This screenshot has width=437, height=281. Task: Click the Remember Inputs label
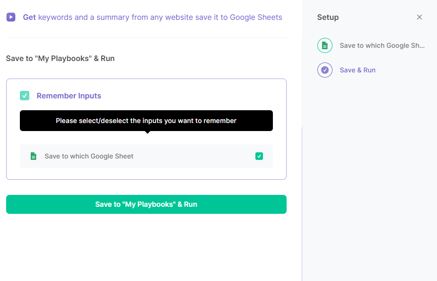69,96
